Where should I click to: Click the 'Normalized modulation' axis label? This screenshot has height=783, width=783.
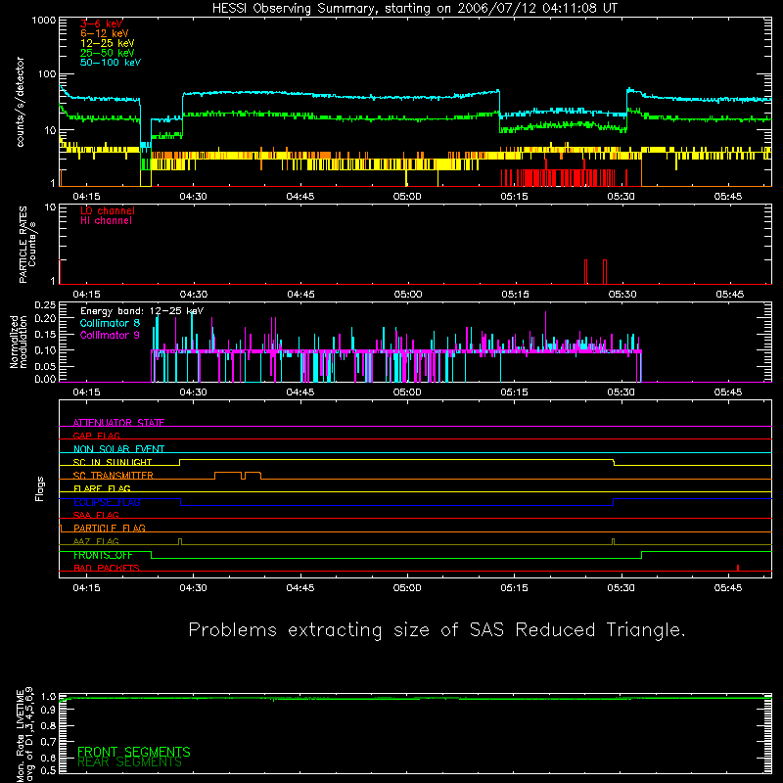tap(19, 342)
